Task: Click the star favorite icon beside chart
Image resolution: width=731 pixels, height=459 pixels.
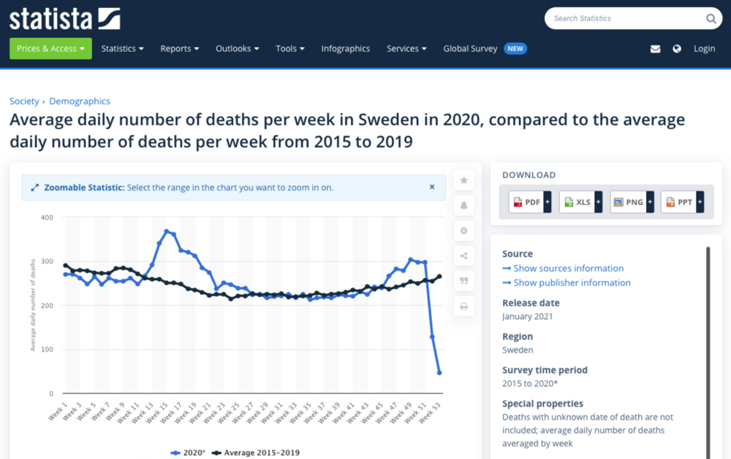Action: (463, 180)
